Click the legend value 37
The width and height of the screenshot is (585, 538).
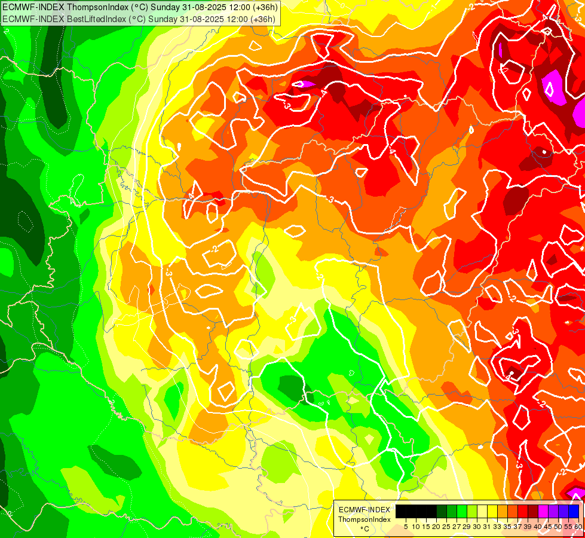tap(518, 527)
